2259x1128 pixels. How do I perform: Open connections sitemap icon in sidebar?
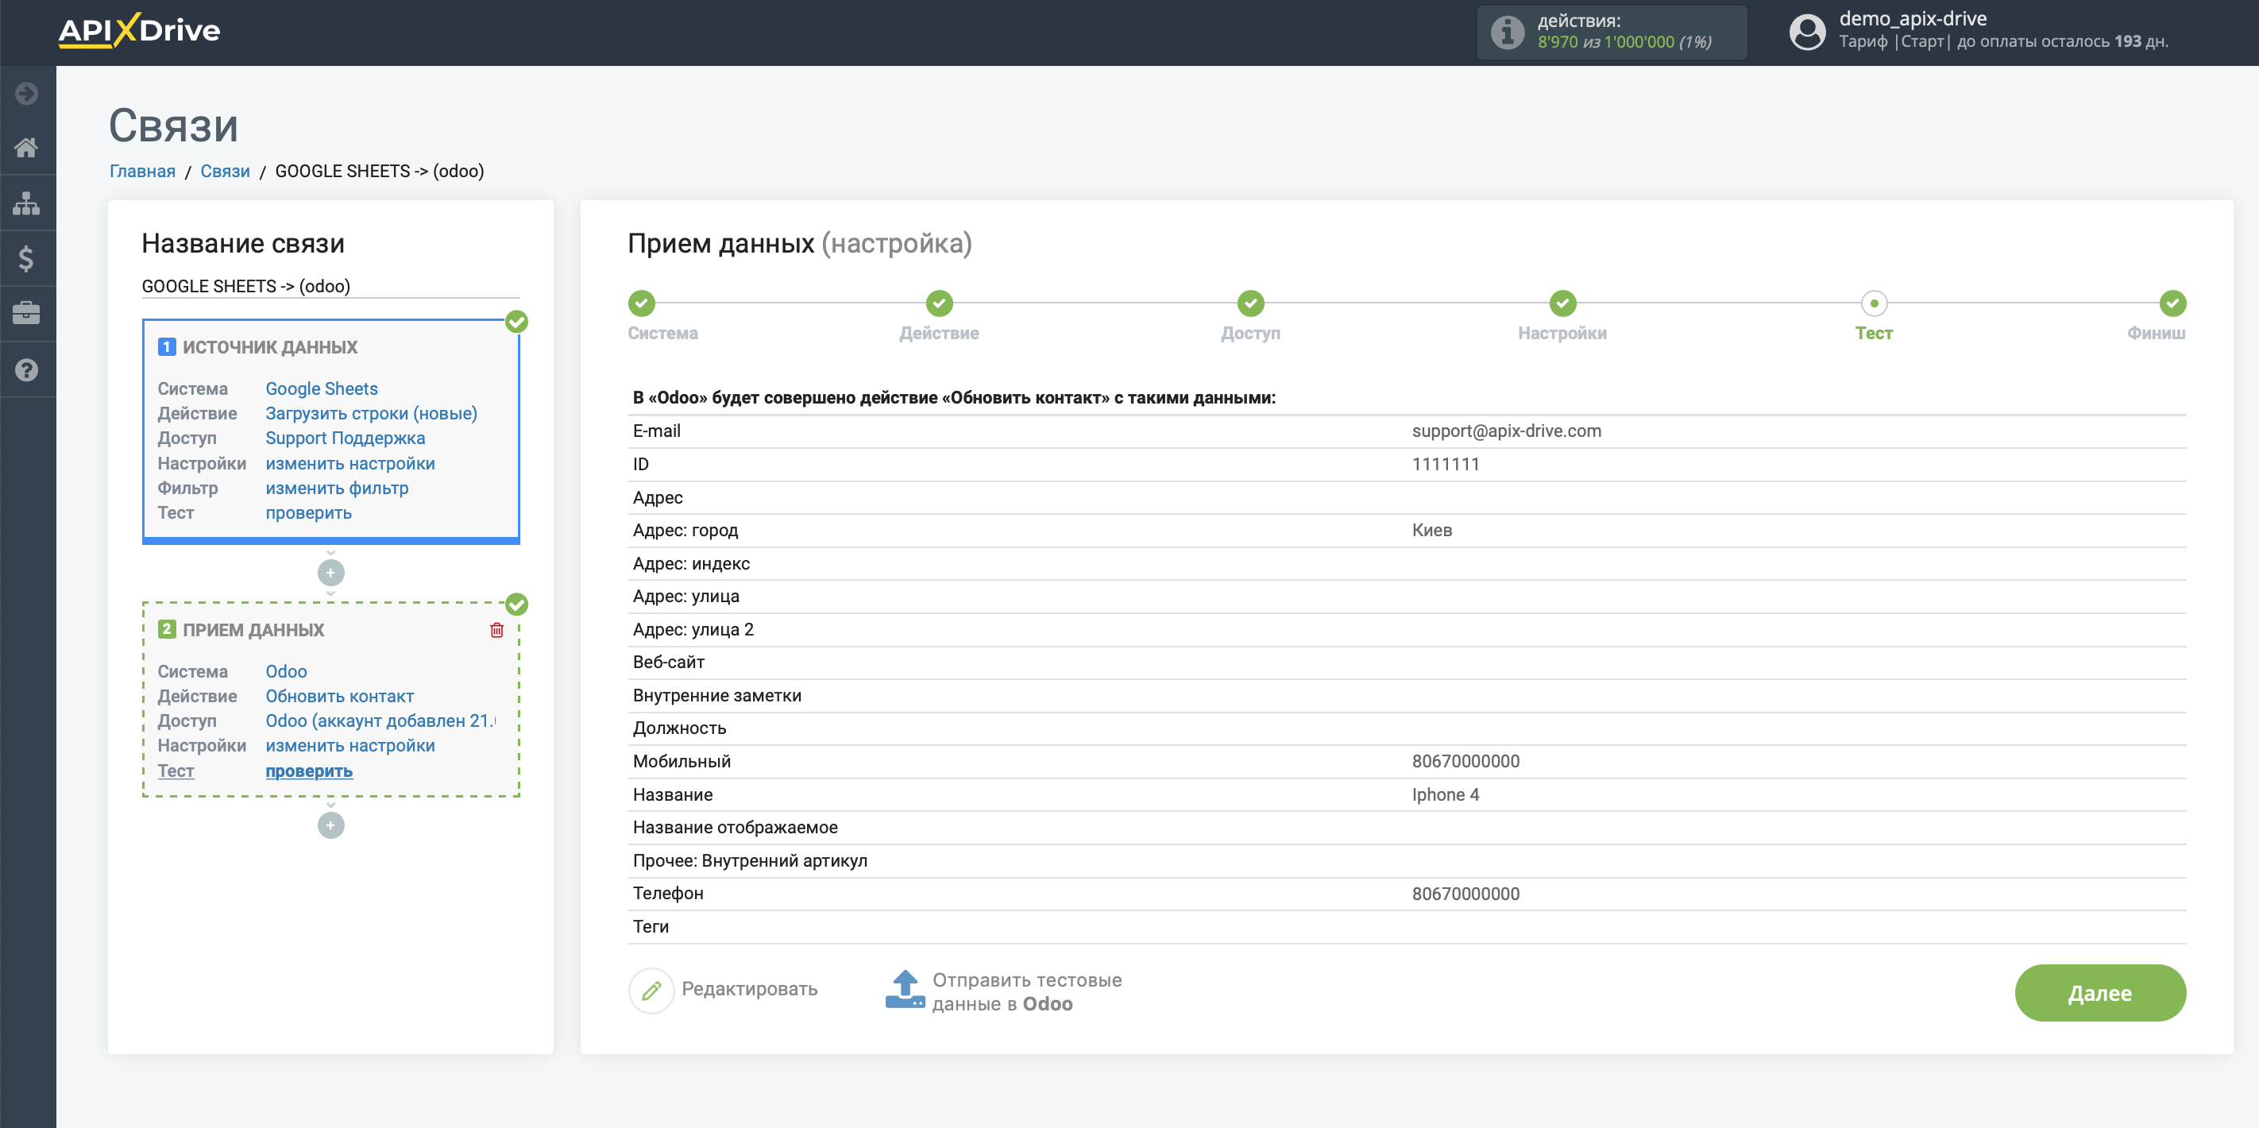coord(26,203)
